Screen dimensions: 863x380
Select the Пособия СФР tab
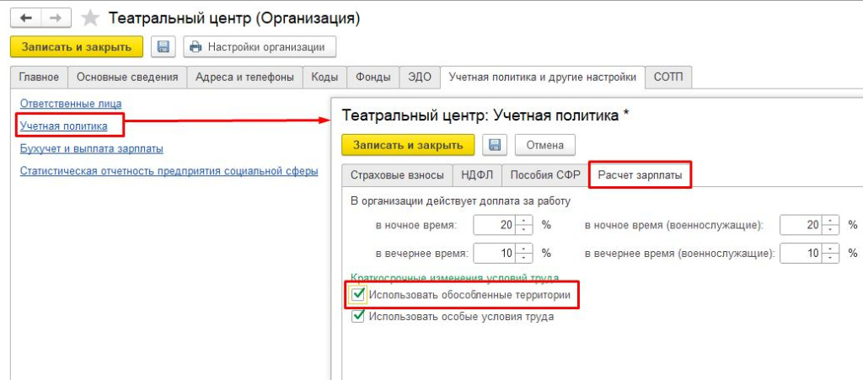coord(544,175)
